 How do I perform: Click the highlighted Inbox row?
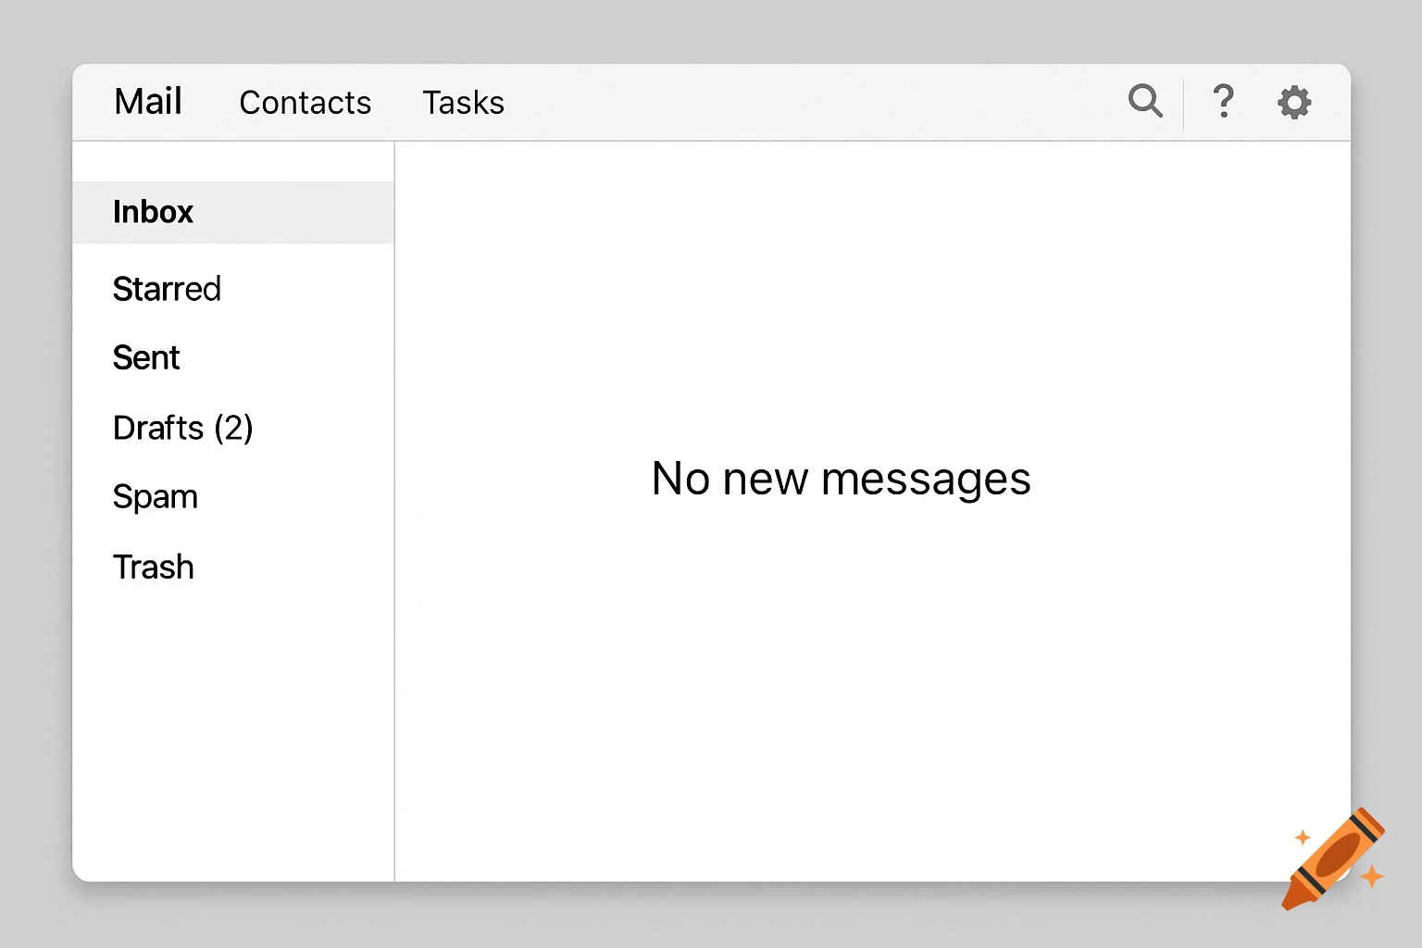[233, 212]
